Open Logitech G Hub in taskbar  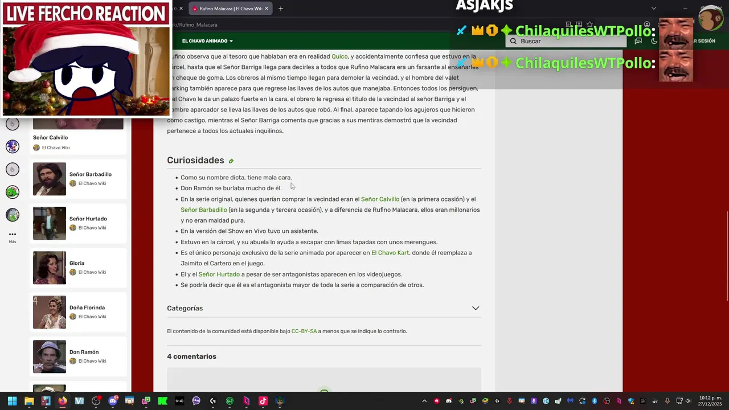click(213, 401)
